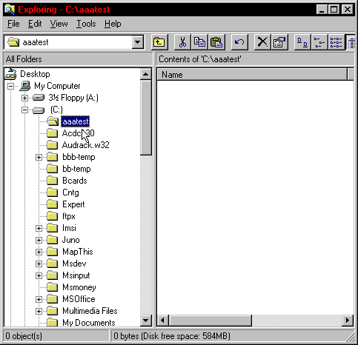Open Properties from the toolbar icon

click(279, 42)
